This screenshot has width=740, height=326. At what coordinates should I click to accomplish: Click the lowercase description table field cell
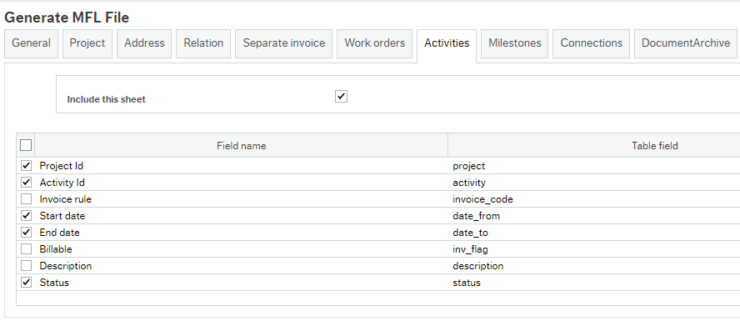tap(478, 266)
